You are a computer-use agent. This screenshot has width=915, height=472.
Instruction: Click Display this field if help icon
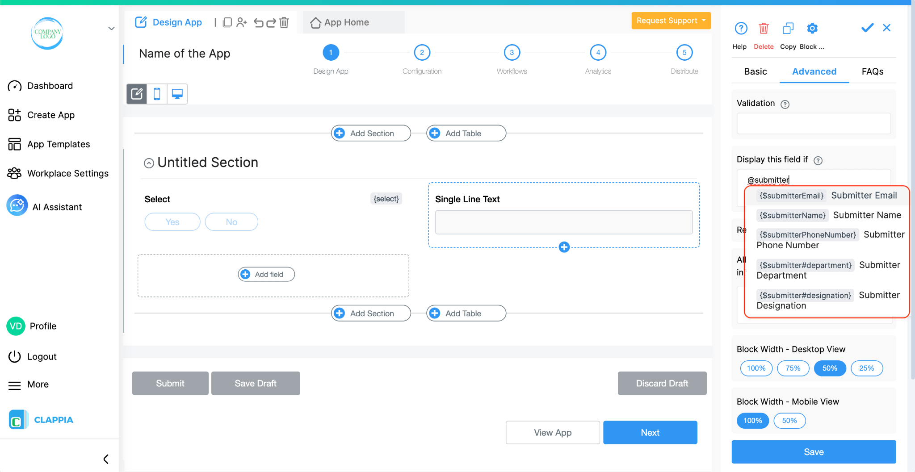click(818, 160)
